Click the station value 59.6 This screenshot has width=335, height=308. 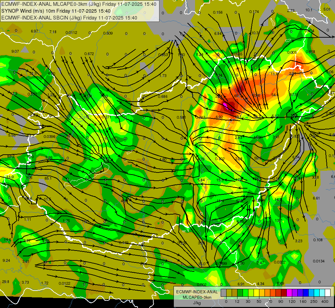258,158
